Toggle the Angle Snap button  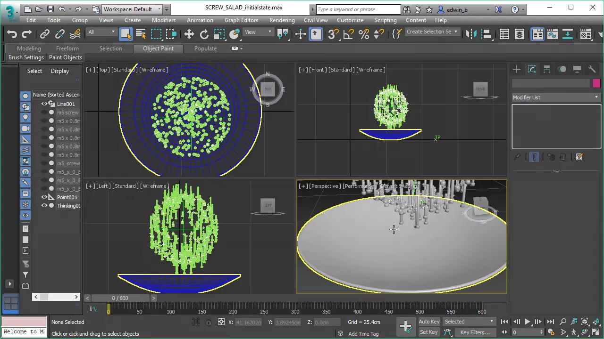tap(349, 34)
